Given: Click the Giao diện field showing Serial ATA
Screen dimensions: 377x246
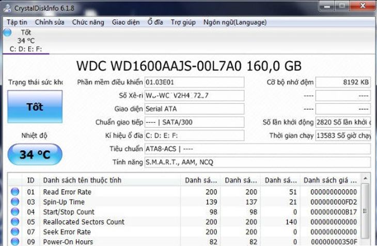Looking at the screenshot, I should click(194, 109).
